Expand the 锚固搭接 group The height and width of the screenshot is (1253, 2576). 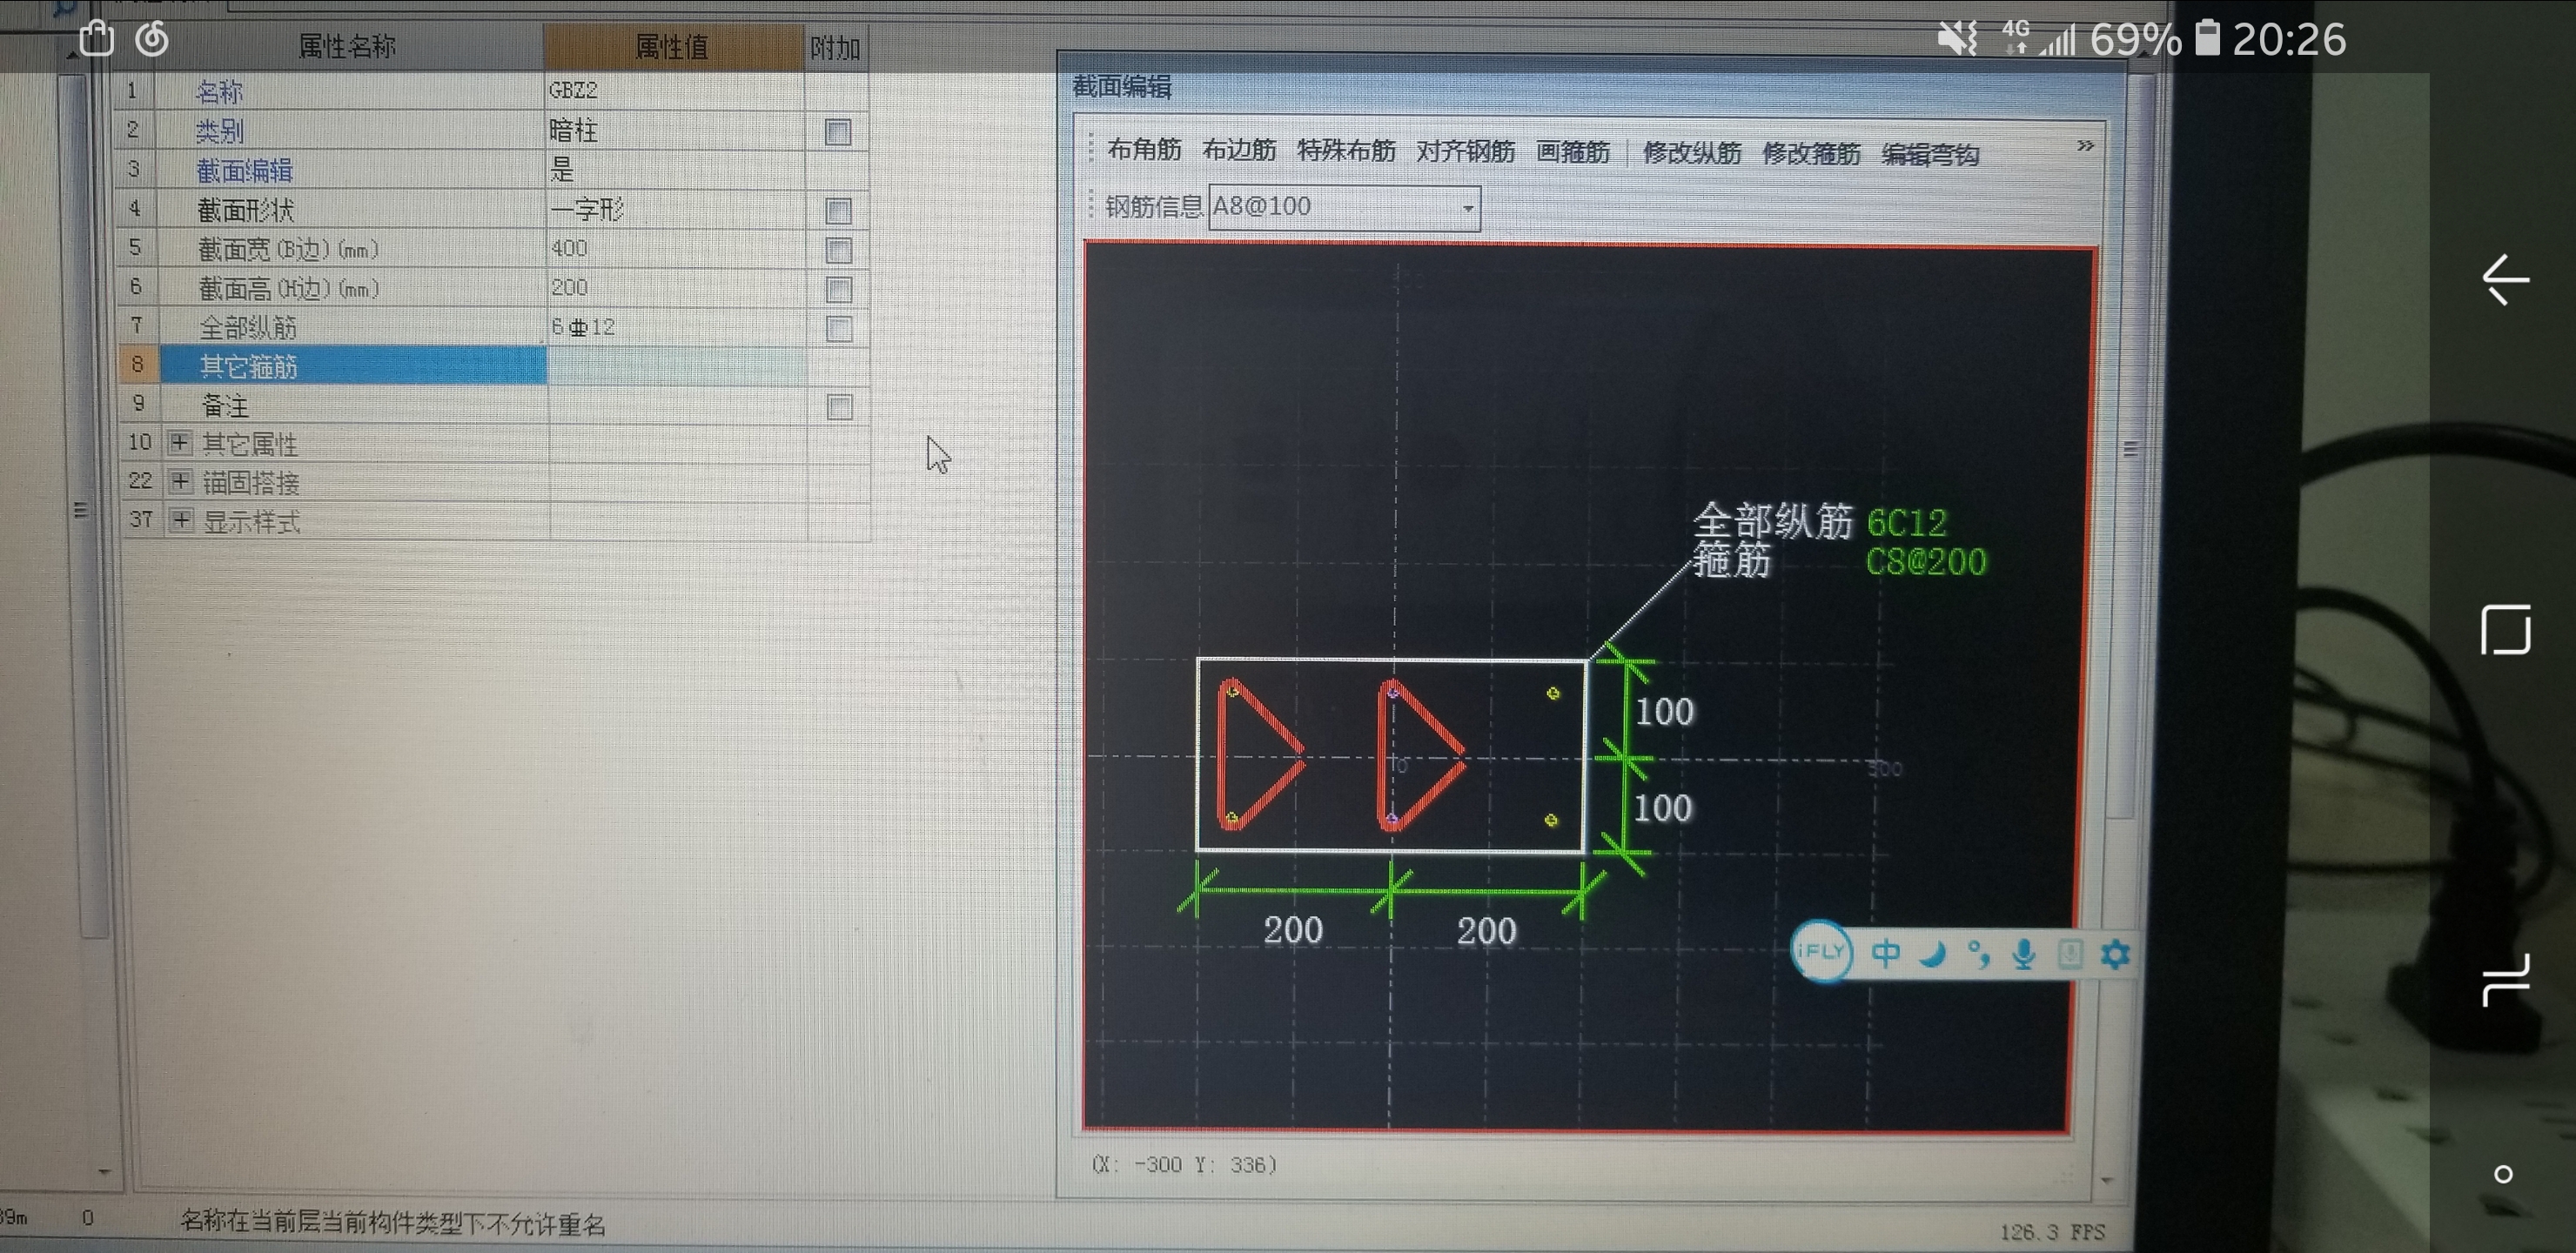click(x=180, y=481)
